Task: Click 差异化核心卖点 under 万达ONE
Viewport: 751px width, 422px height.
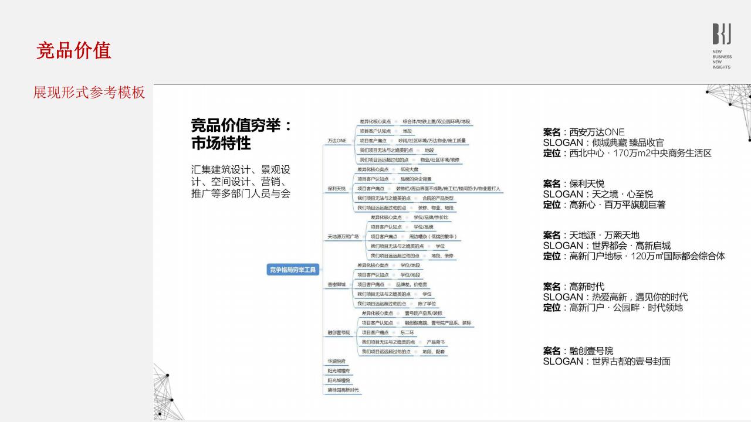Action: 375,121
